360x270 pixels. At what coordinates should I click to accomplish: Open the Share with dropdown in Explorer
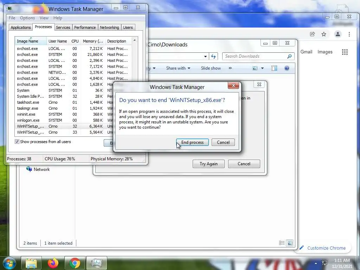click(178, 68)
